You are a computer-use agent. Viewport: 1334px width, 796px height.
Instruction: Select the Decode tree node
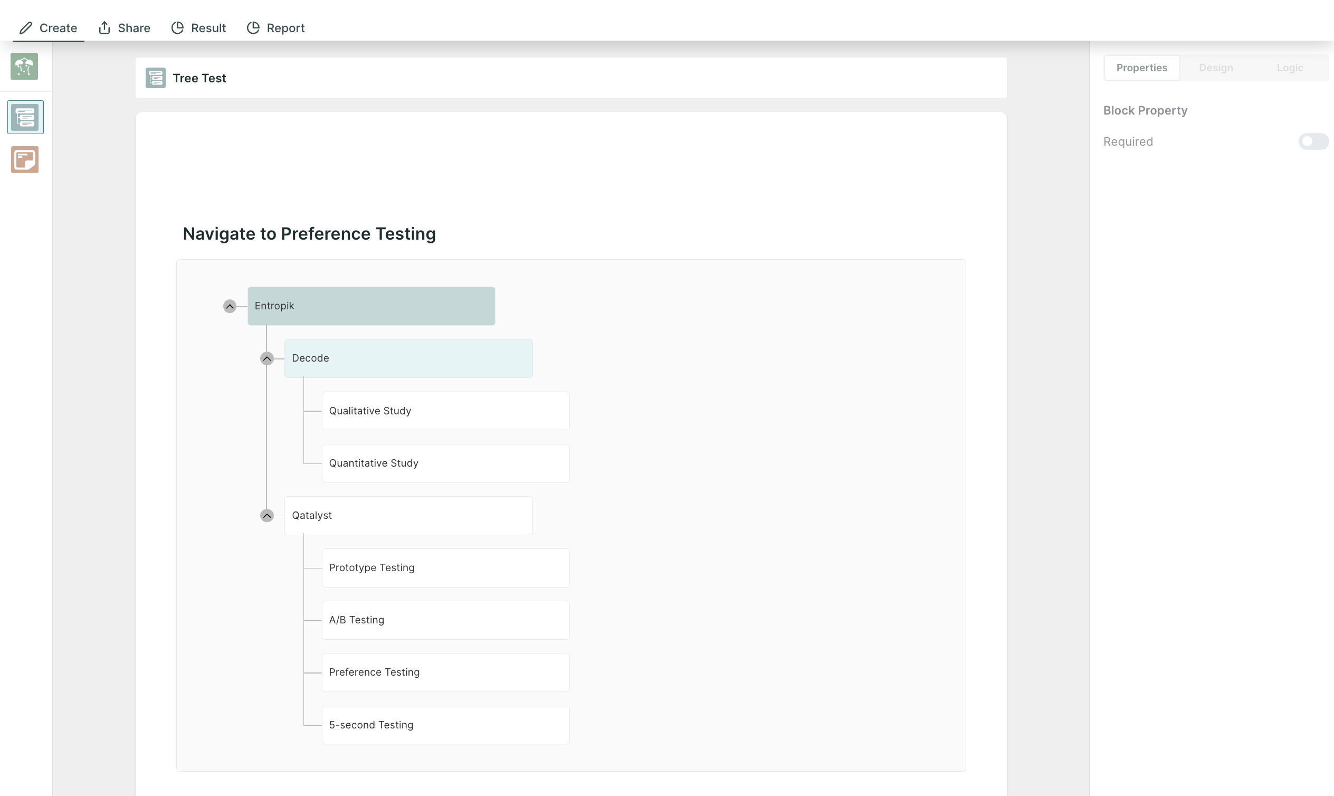click(x=408, y=358)
